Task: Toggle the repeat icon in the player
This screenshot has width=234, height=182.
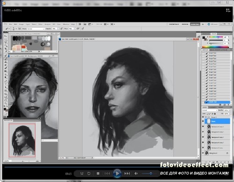Action: click(x=89, y=174)
